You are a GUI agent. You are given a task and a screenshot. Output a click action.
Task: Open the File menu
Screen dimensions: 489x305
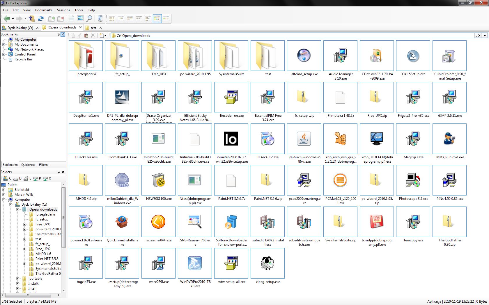[x=6, y=10]
